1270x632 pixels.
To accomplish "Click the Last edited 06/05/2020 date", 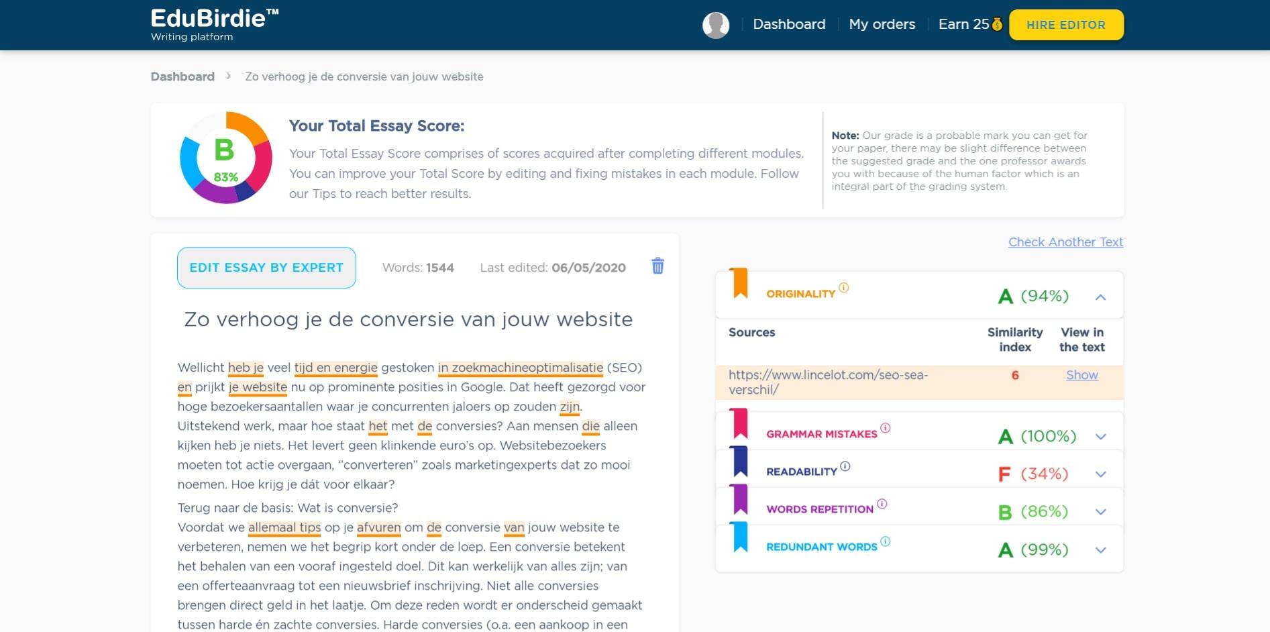I will (x=553, y=268).
